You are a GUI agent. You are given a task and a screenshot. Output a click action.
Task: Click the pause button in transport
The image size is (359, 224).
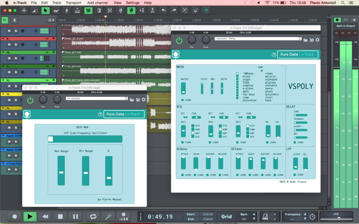pos(75,216)
